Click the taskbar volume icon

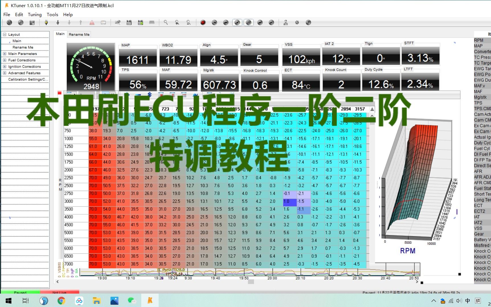[459, 301]
